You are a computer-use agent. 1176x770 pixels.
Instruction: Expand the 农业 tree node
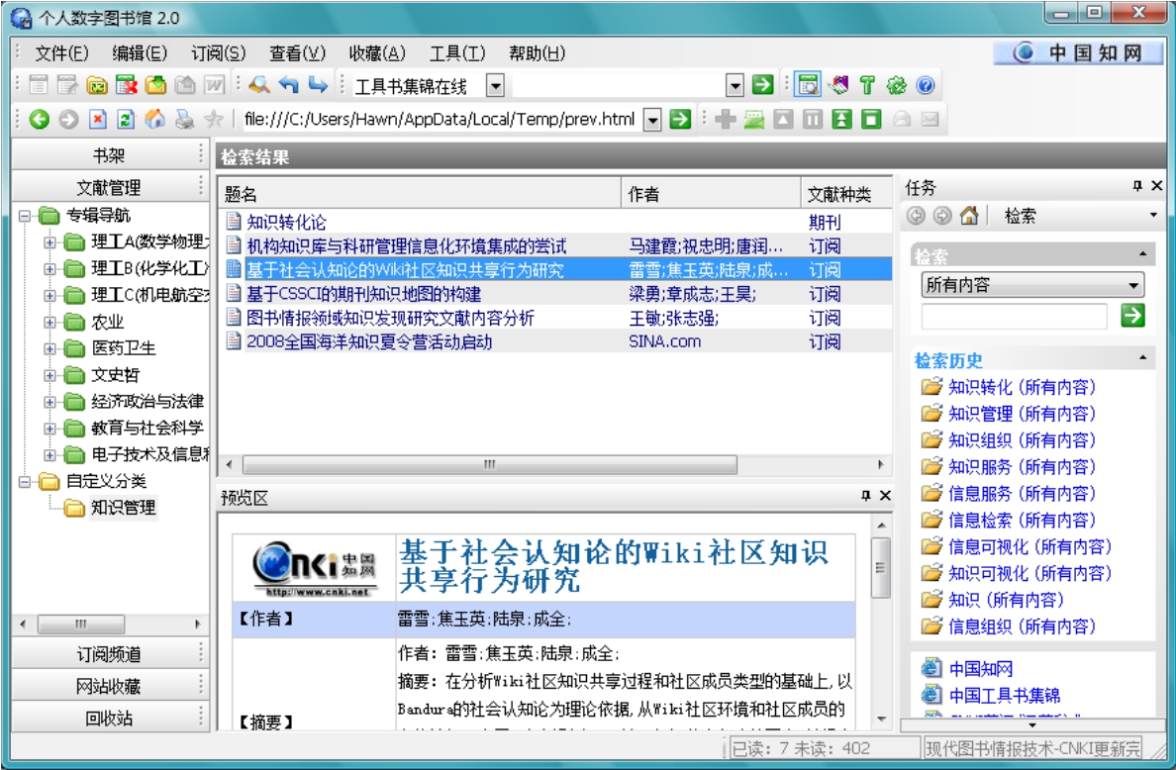pyautogui.click(x=49, y=323)
